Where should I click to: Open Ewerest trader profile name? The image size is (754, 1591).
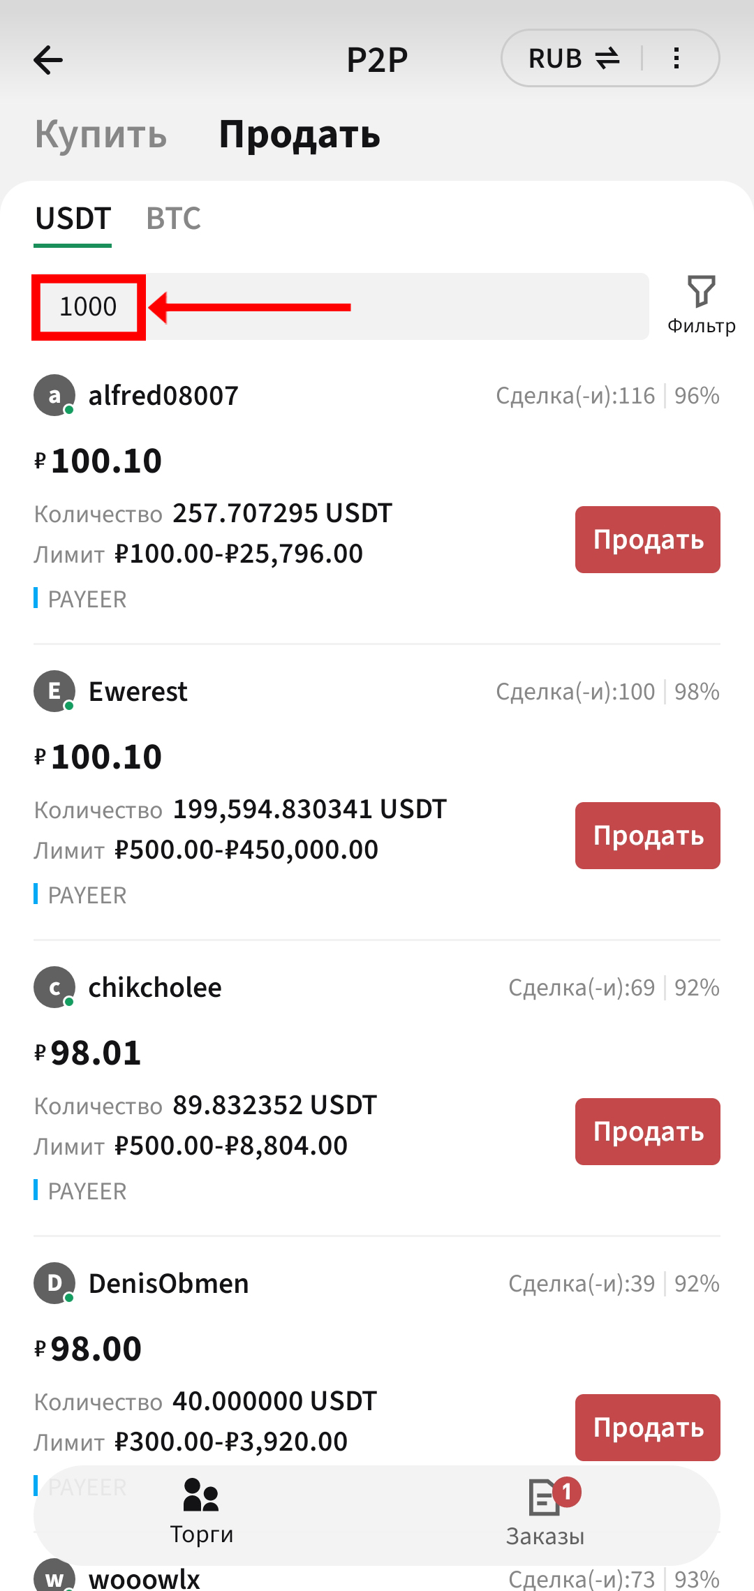138,691
